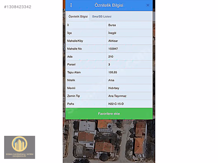Click the Favorilere ekle button
Image resolution: width=218 pixels, height=163 pixels.
109,114
